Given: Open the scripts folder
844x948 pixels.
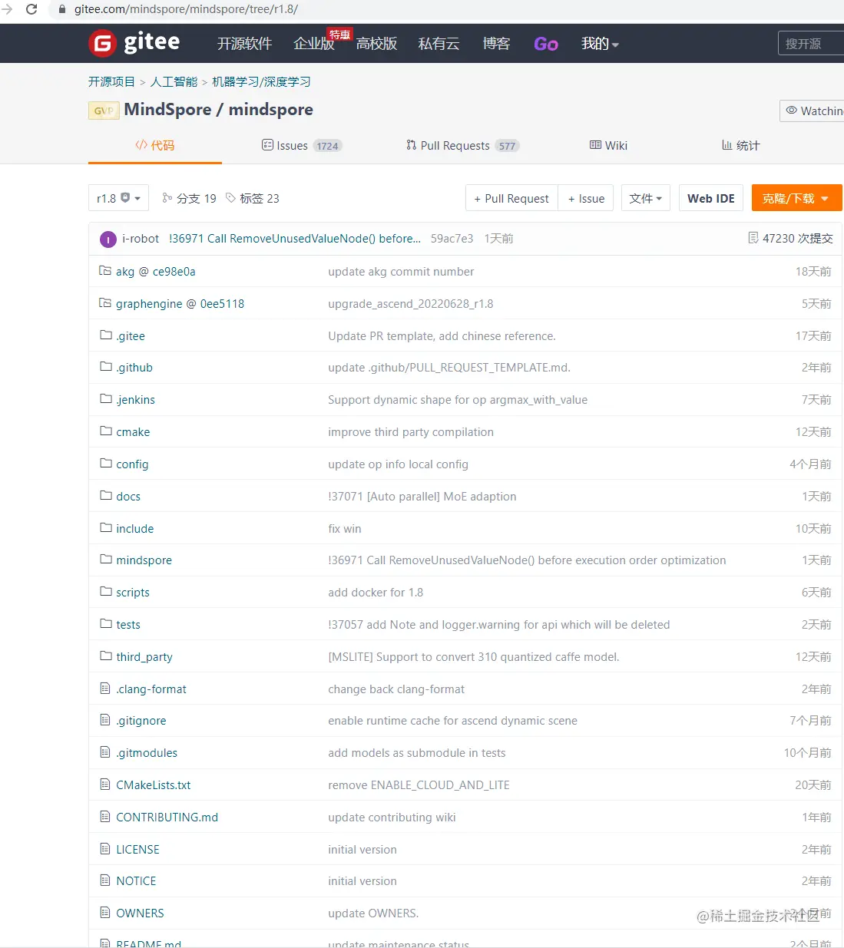Looking at the screenshot, I should point(133,593).
